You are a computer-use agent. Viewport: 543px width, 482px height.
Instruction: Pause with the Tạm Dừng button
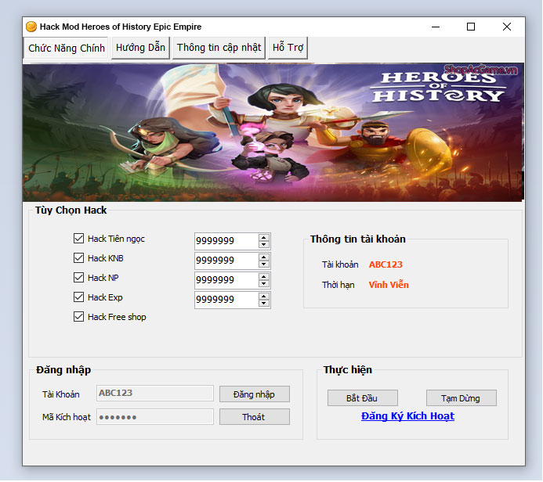[462, 398]
